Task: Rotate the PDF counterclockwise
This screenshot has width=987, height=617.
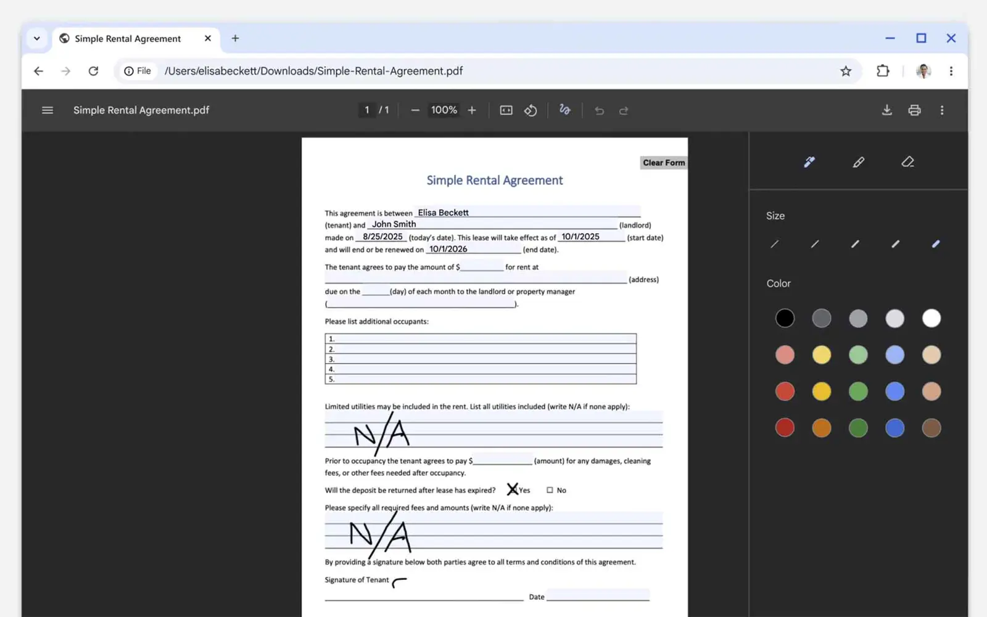Action: click(531, 110)
